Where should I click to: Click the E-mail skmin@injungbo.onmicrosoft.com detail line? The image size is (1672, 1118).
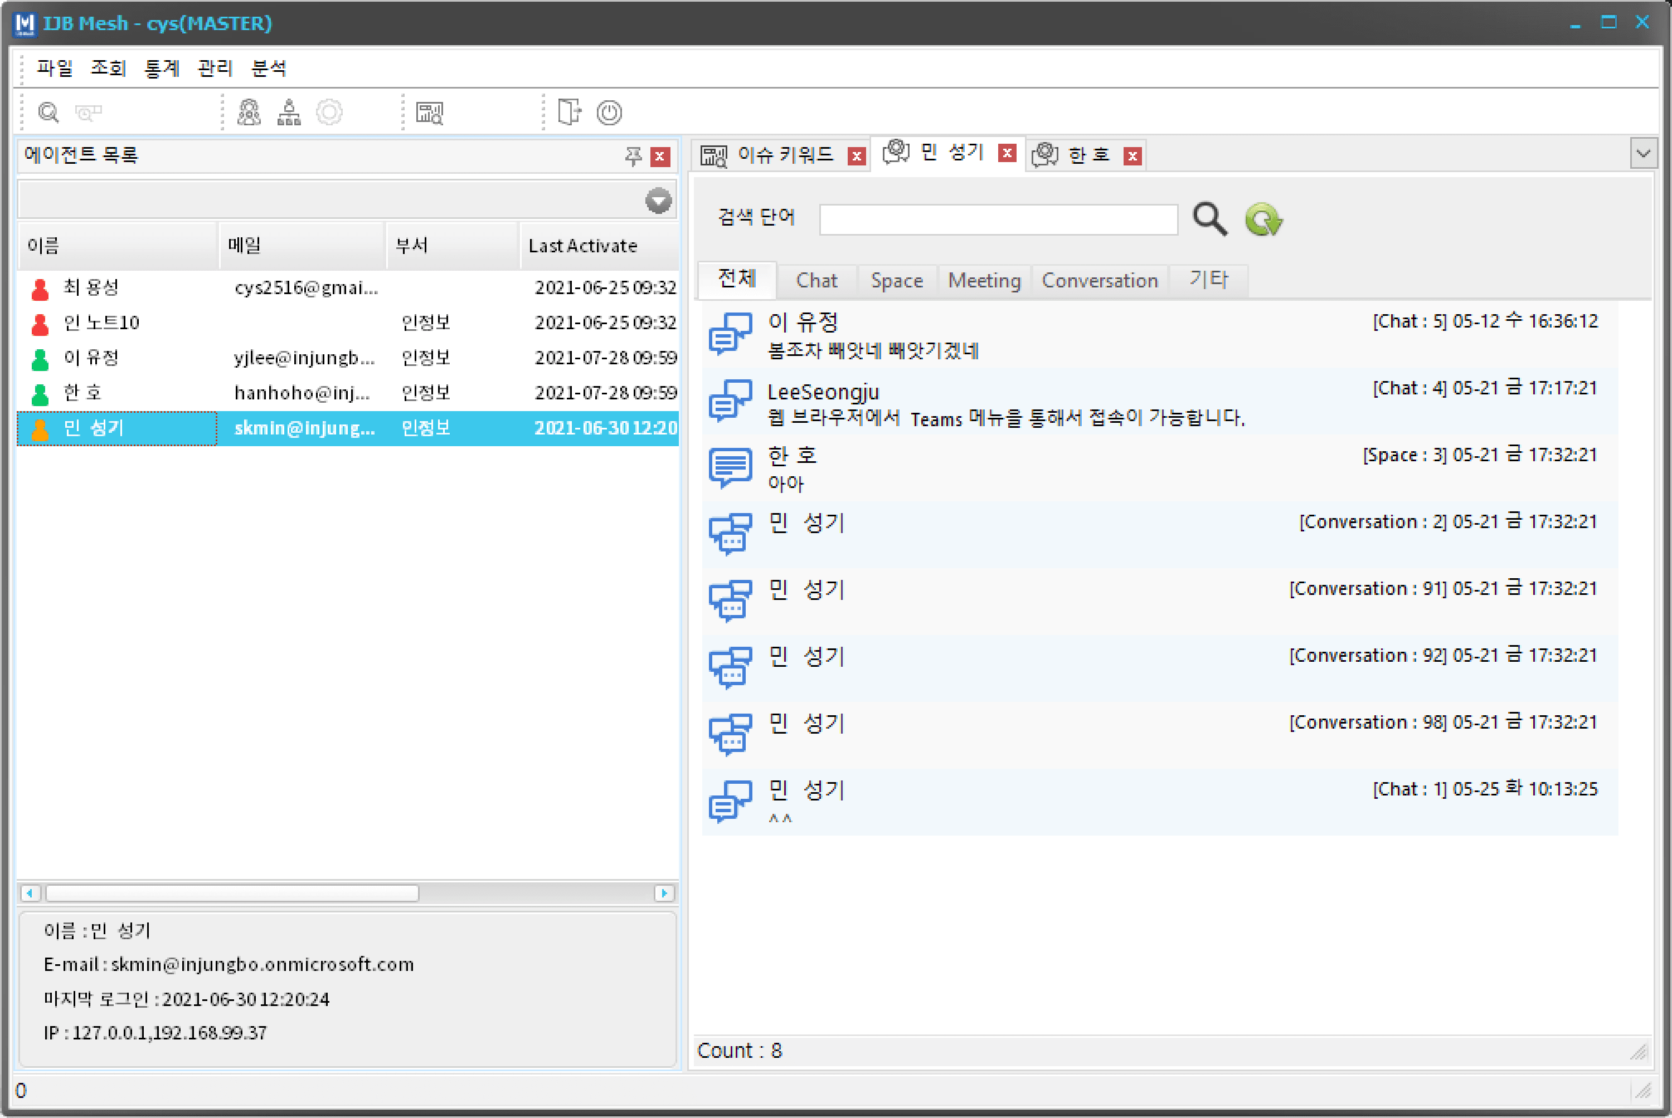[229, 965]
